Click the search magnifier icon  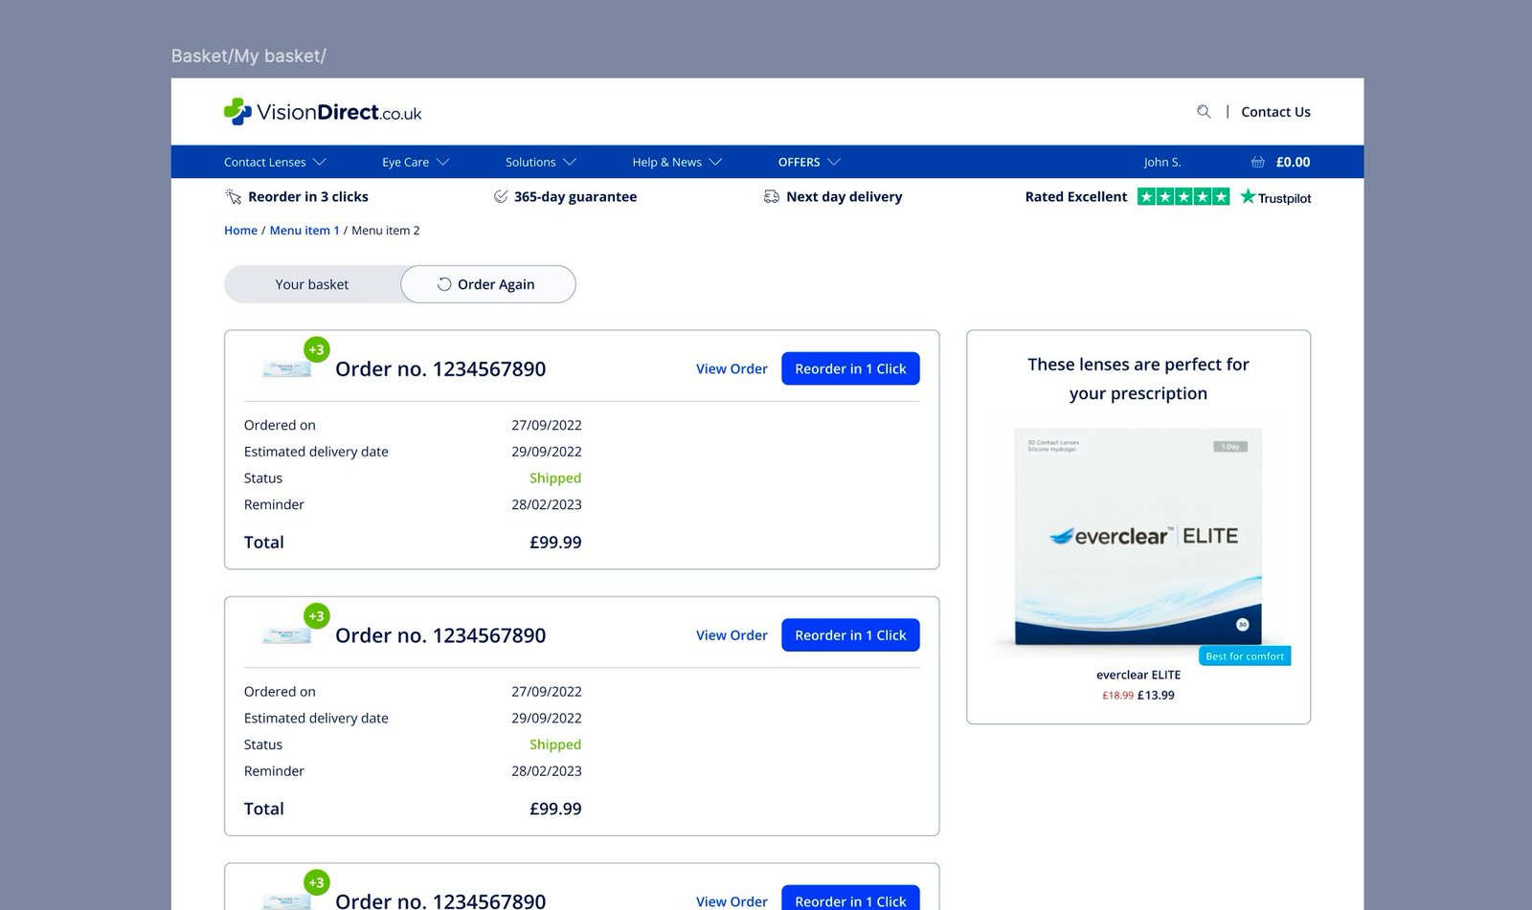click(1204, 112)
